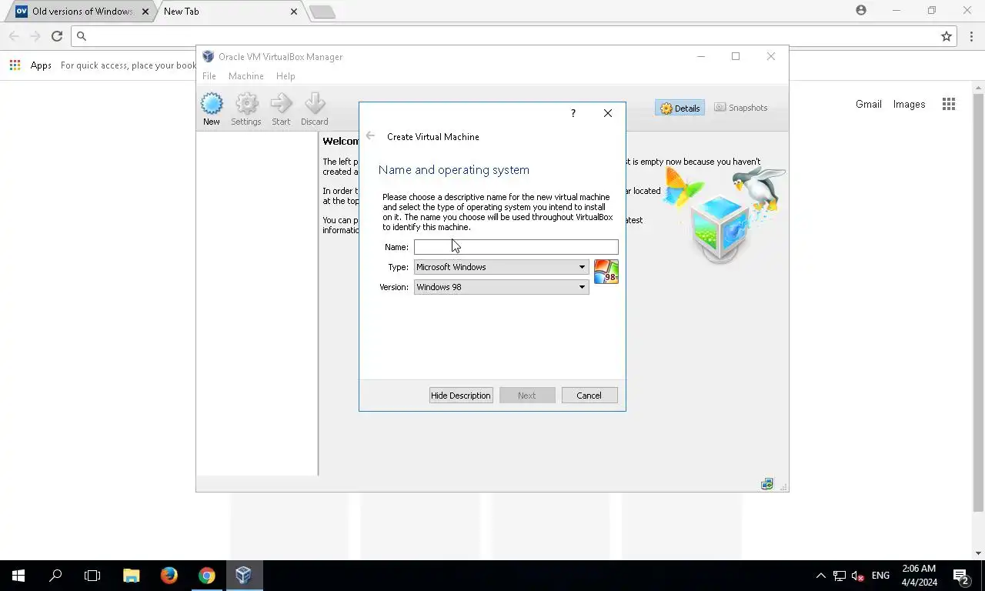This screenshot has height=591, width=985.
Task: Switch to Snapshots view
Action: coord(740,108)
